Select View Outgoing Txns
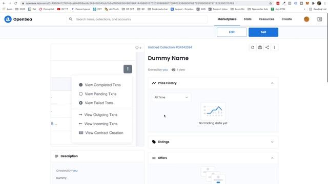 pos(98,114)
